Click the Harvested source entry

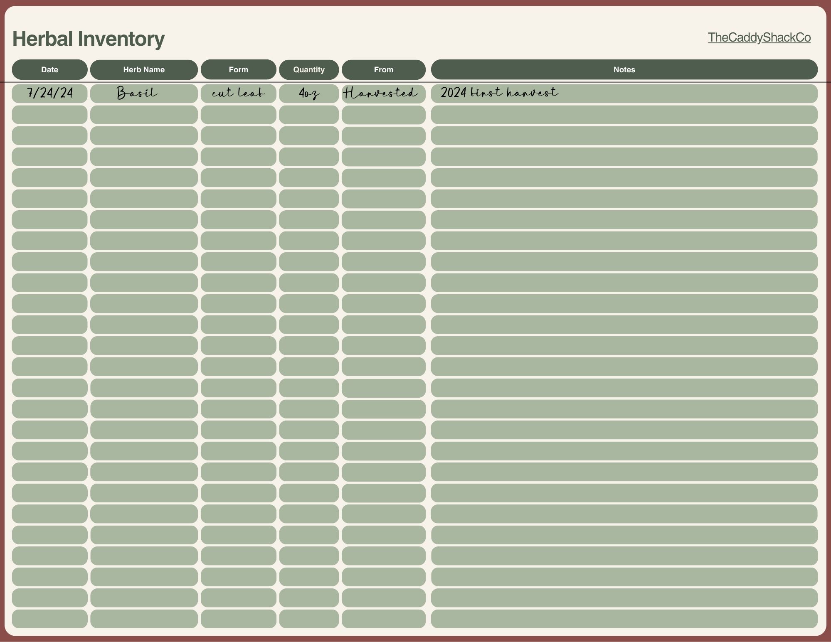[381, 93]
